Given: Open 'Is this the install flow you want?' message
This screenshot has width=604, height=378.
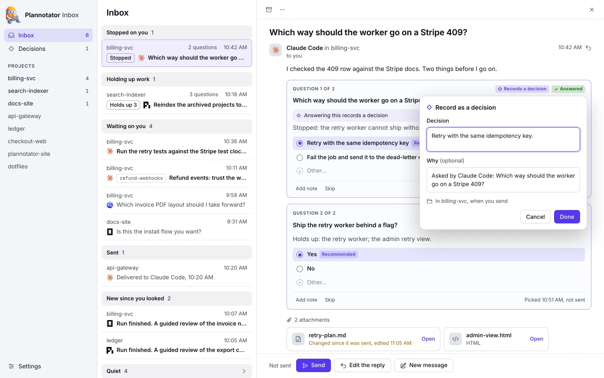Looking at the screenshot, I should click(x=177, y=227).
